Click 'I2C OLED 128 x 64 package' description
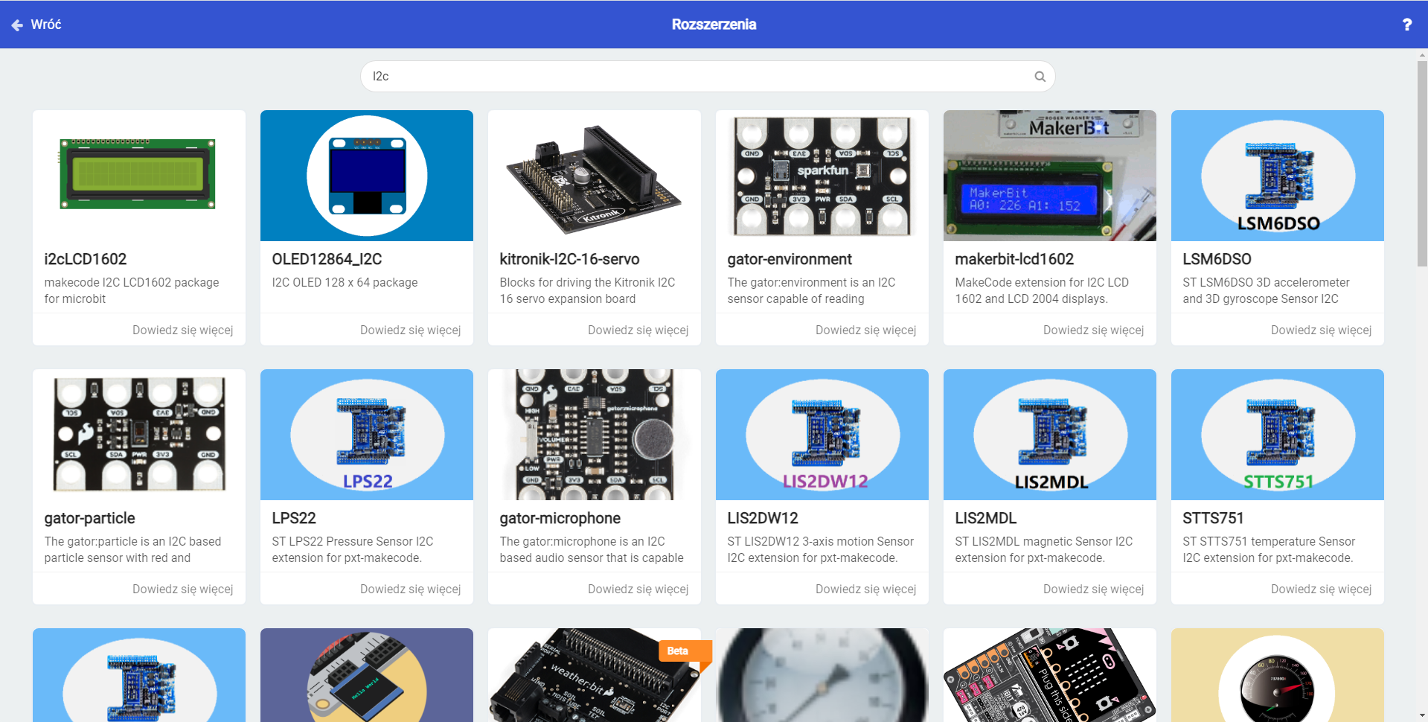Image resolution: width=1428 pixels, height=722 pixels. click(345, 282)
